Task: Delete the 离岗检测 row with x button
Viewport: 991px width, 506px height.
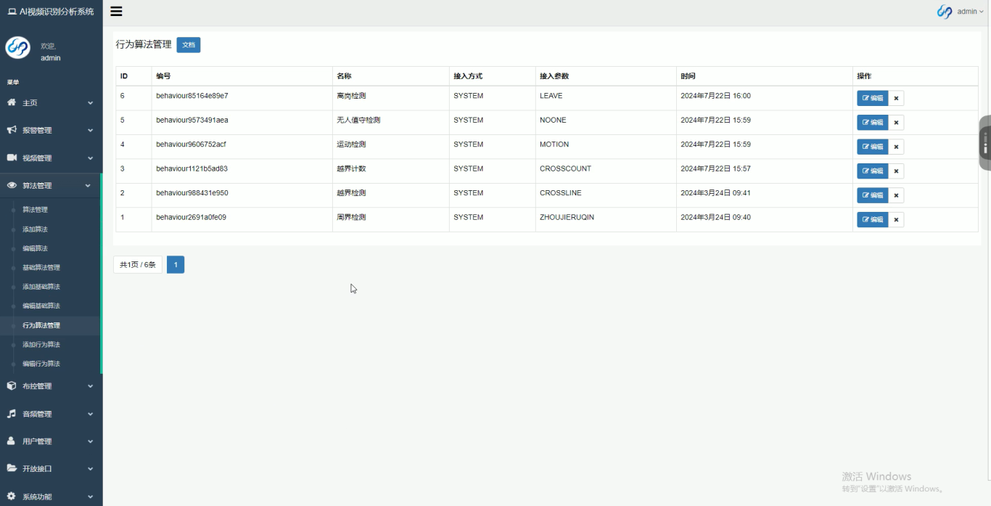Action: 896,98
